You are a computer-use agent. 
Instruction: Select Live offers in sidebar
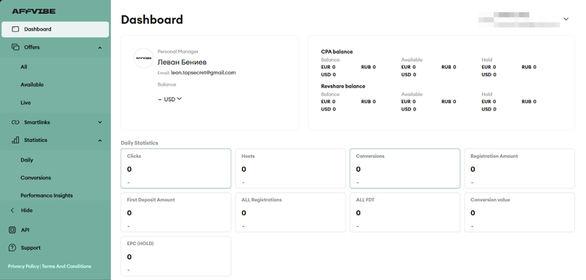[26, 103]
